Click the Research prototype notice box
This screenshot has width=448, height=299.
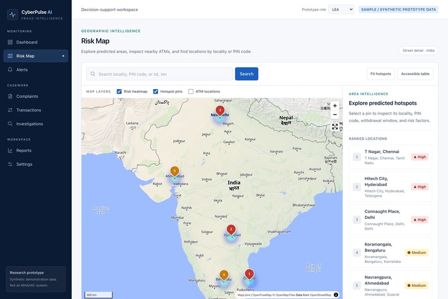click(x=36, y=280)
